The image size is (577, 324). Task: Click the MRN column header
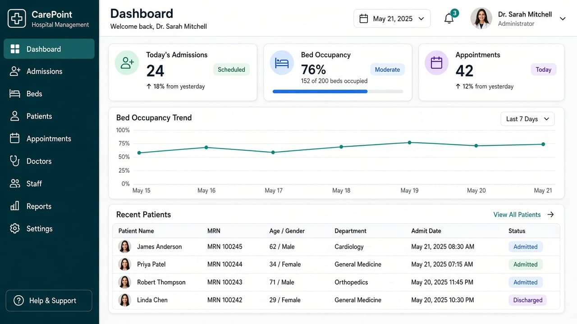click(x=214, y=231)
